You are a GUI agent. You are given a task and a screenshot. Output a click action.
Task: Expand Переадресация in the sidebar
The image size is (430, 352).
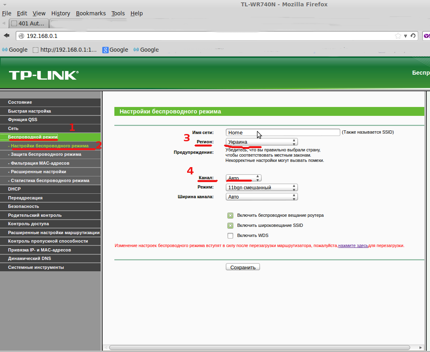pyautogui.click(x=51, y=198)
